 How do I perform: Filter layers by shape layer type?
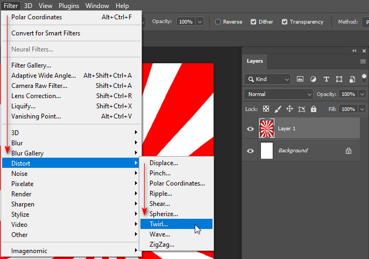[x=339, y=79]
